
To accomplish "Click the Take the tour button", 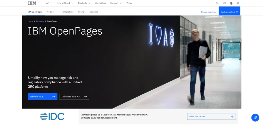I will (x=43, y=96).
